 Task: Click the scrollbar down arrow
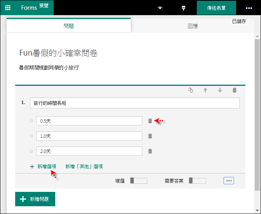[257, 211]
